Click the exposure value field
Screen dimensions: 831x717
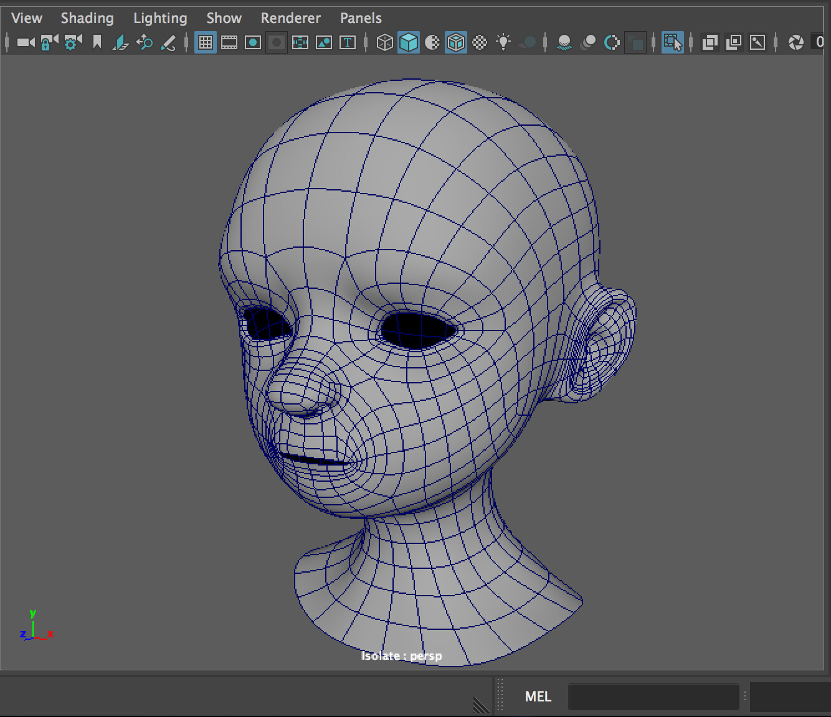[819, 42]
